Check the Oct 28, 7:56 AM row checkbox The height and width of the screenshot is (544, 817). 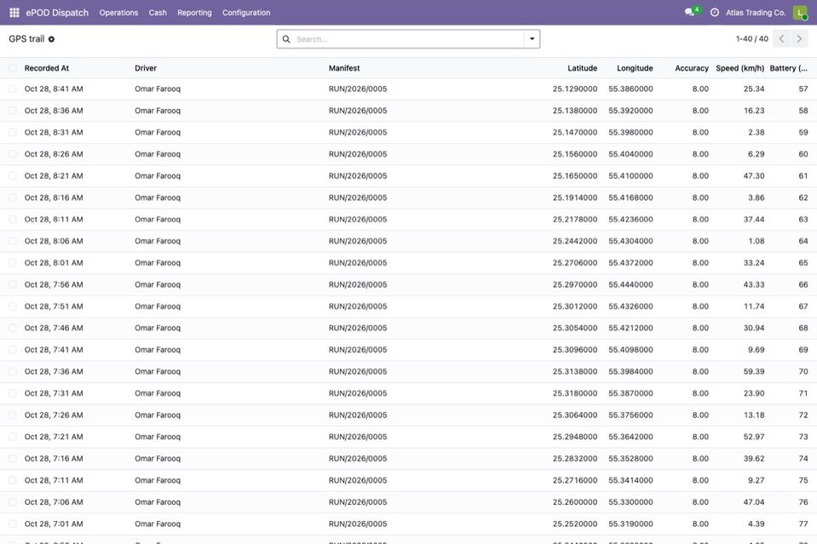pos(13,284)
